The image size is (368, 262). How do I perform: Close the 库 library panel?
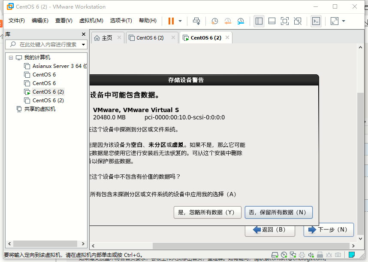[x=84, y=34]
